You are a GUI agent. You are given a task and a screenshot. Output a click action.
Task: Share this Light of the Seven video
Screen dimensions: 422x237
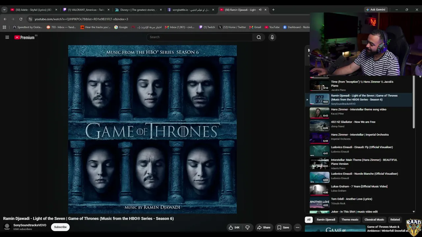264,227
